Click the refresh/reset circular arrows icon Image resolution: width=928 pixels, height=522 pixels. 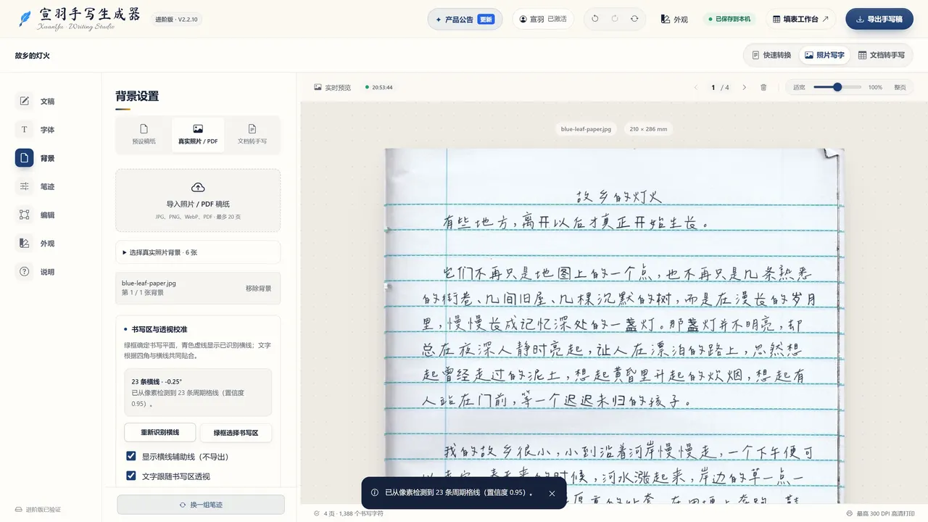tap(634, 19)
